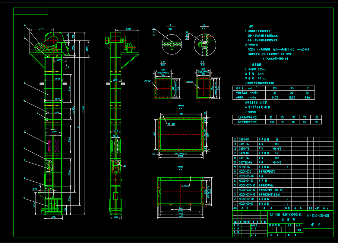Click the 9.86 r/min value in table

[307, 97]
